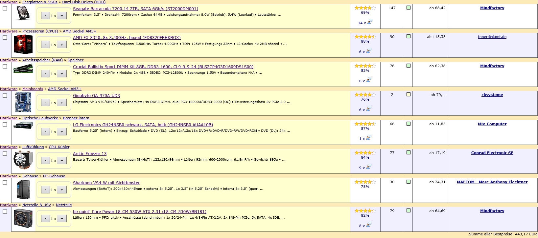Open Mainboards breadcrumb category
Viewport: 538px width, 238px height.
33,89
